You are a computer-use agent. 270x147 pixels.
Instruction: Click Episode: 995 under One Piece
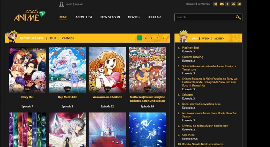(190, 139)
